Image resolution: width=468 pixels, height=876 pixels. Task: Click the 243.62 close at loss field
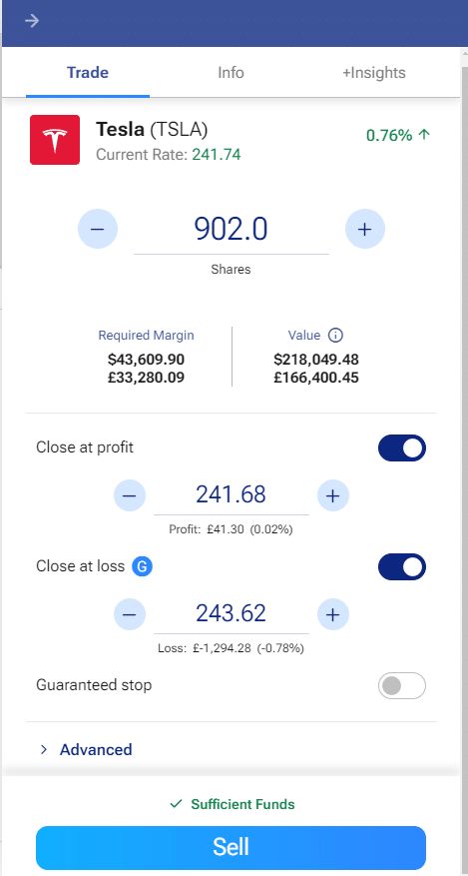click(231, 614)
